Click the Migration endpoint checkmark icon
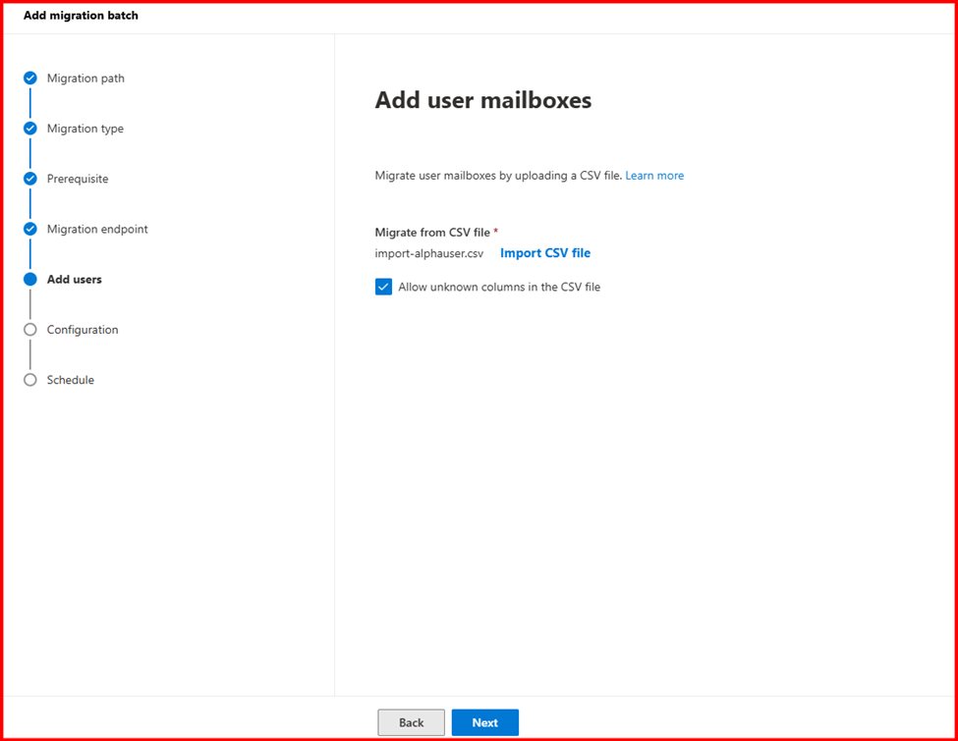This screenshot has width=958, height=741. [29, 229]
